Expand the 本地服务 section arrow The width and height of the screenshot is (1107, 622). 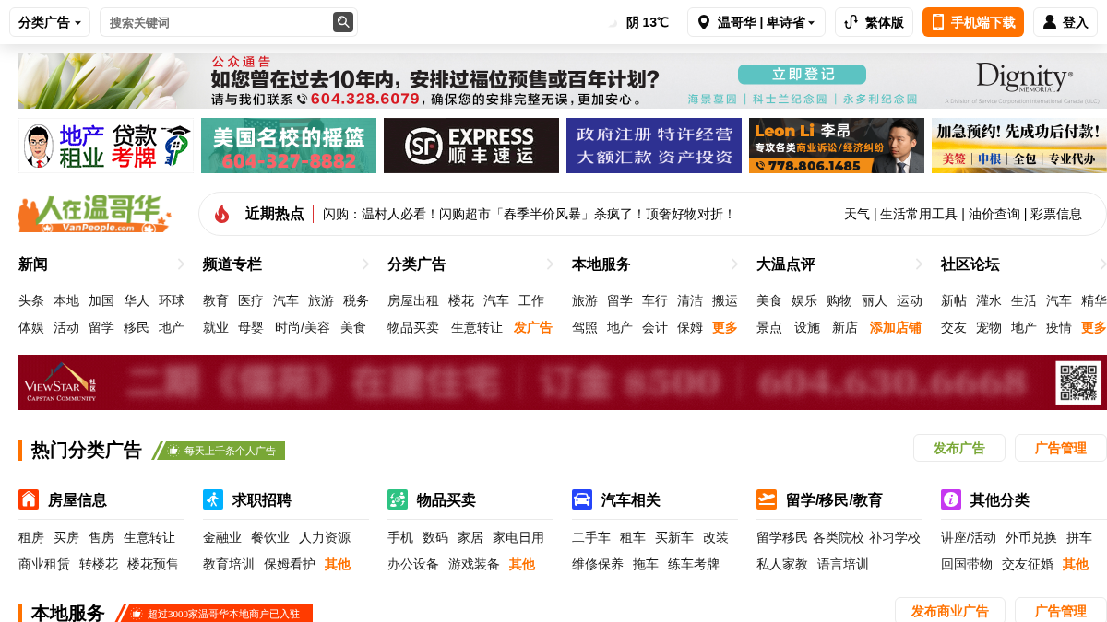734,264
